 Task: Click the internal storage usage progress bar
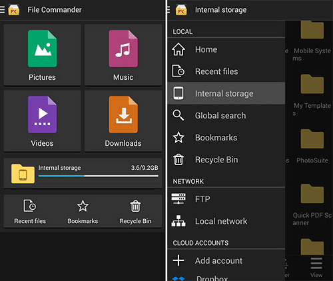(99, 176)
